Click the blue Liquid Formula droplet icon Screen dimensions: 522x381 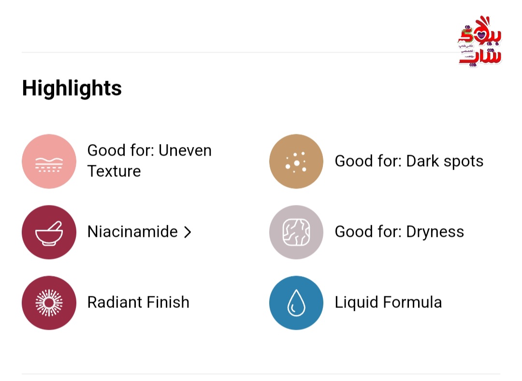(x=296, y=303)
